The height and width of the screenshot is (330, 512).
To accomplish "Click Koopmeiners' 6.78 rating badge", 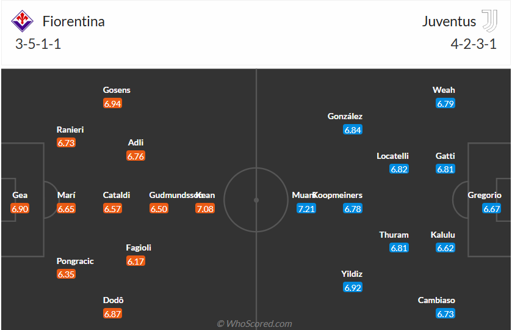I will click(x=352, y=209).
